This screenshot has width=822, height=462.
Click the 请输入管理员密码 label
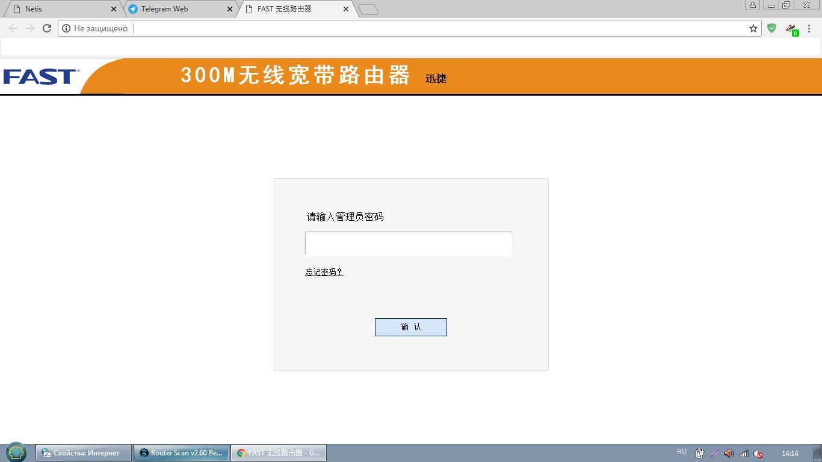point(345,217)
